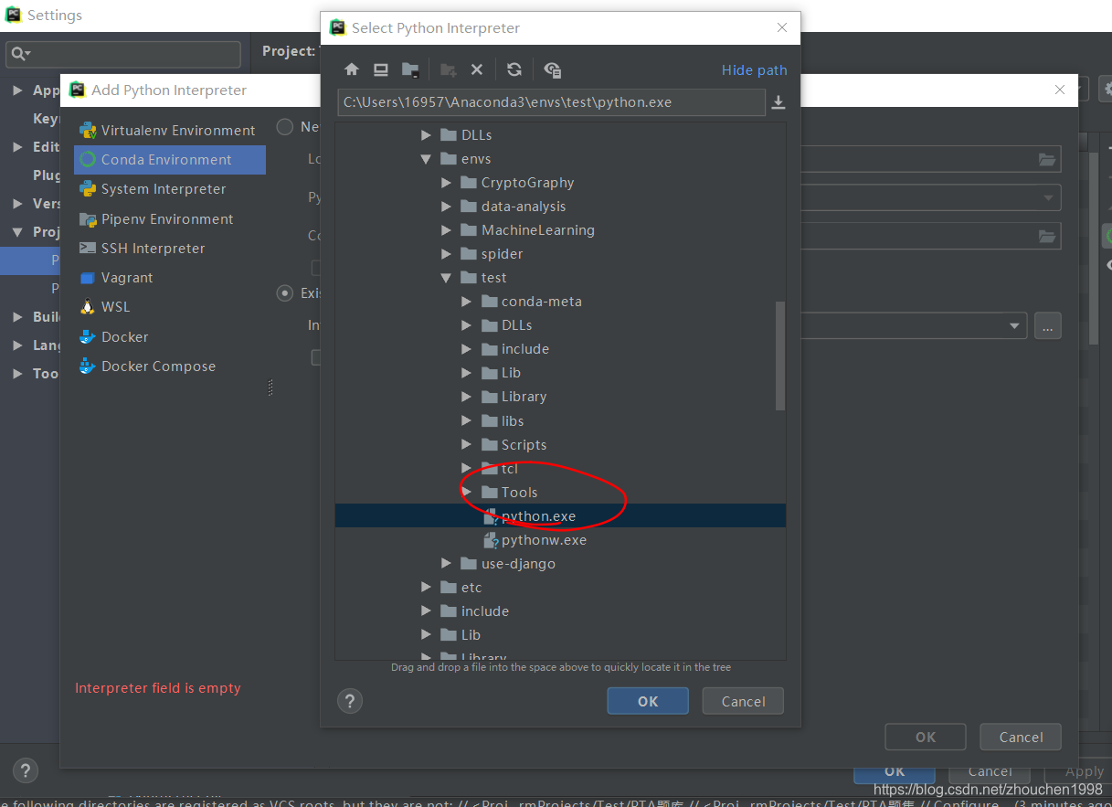This screenshot has height=807, width=1112.
Task: Select WSL interpreter type
Action: coord(169,307)
